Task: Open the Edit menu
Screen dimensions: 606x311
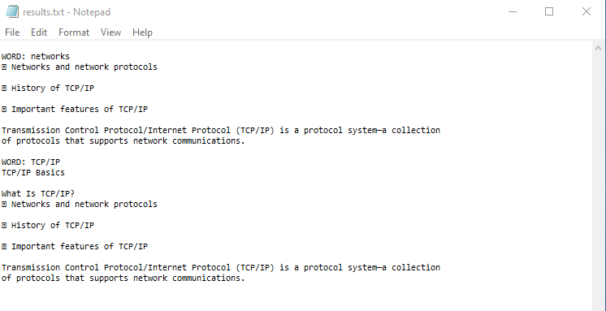Action: [x=39, y=32]
